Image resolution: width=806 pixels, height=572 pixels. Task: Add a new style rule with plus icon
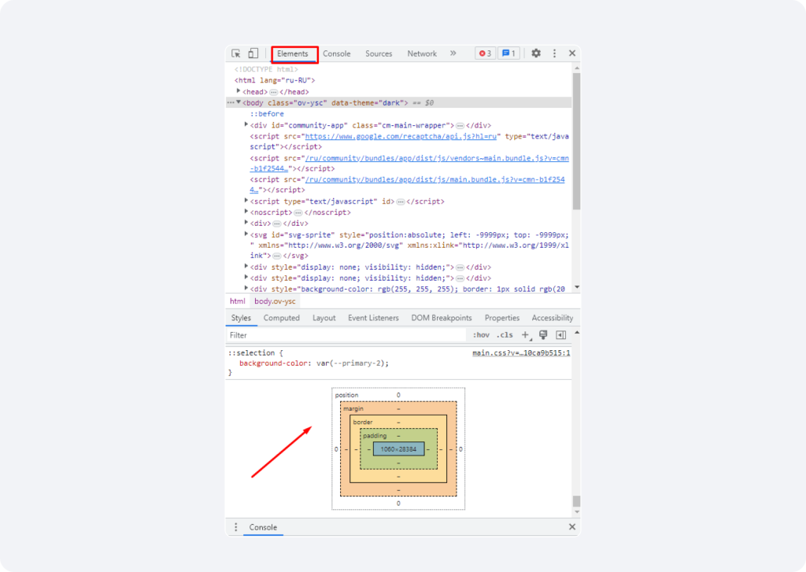[525, 335]
